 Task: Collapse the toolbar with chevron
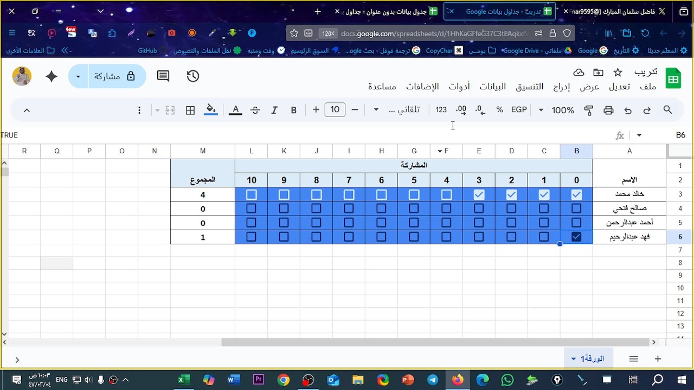tap(27, 110)
